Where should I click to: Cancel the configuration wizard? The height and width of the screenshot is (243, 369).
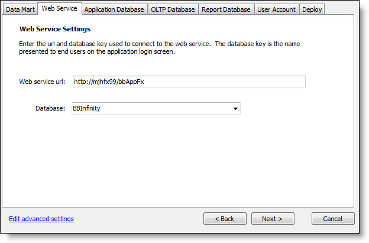(x=333, y=219)
